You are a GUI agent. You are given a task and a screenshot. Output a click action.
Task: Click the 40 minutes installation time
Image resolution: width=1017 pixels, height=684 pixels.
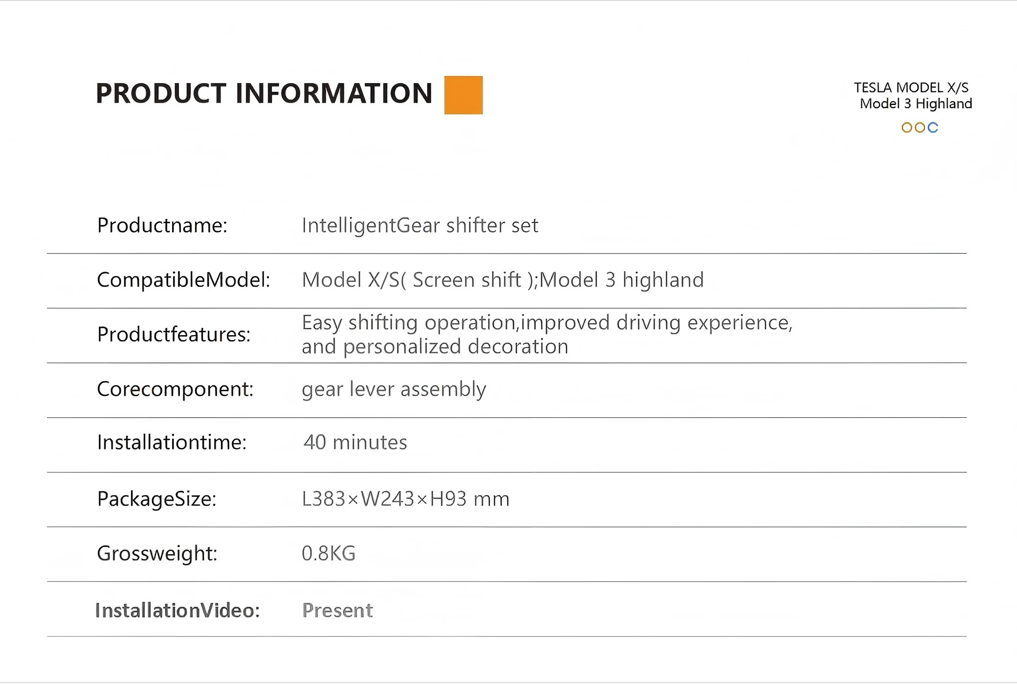355,442
